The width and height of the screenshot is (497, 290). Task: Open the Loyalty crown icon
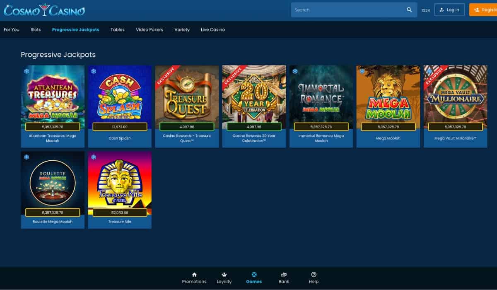point(224,275)
